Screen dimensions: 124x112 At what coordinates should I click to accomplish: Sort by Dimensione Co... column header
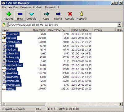[59, 30]
